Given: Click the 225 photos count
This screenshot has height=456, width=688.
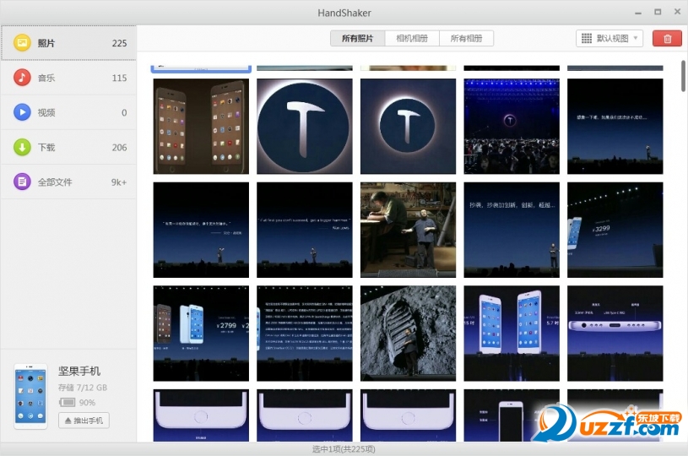Looking at the screenshot, I should coord(119,43).
